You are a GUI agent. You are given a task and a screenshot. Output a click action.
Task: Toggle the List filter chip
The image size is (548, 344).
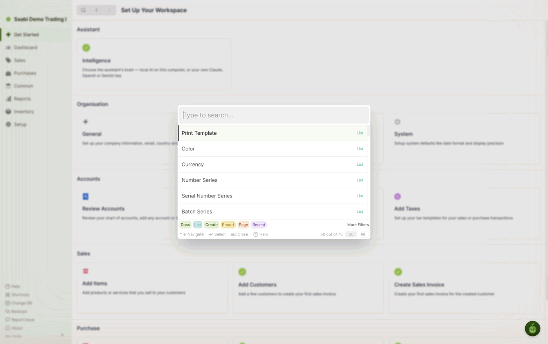(198, 225)
